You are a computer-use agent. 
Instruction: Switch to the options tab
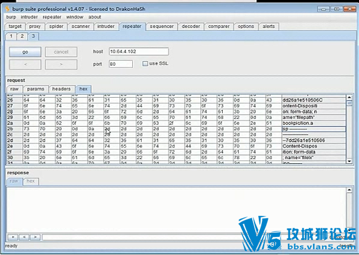(x=246, y=27)
